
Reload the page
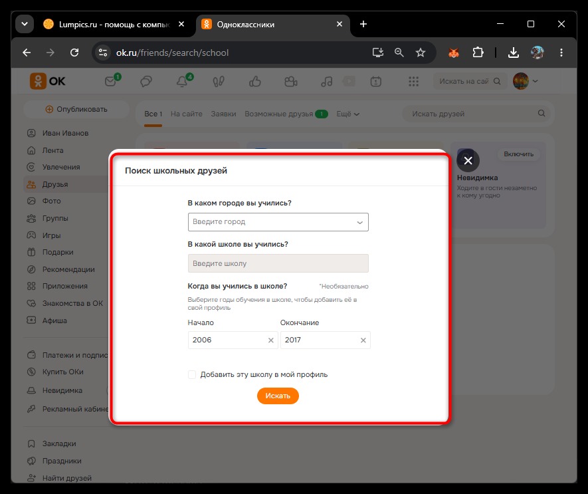coord(74,53)
